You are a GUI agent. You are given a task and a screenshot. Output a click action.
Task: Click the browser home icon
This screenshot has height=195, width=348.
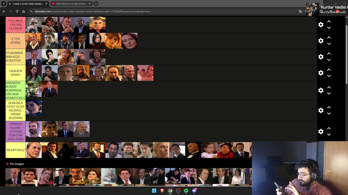coord(23,11)
